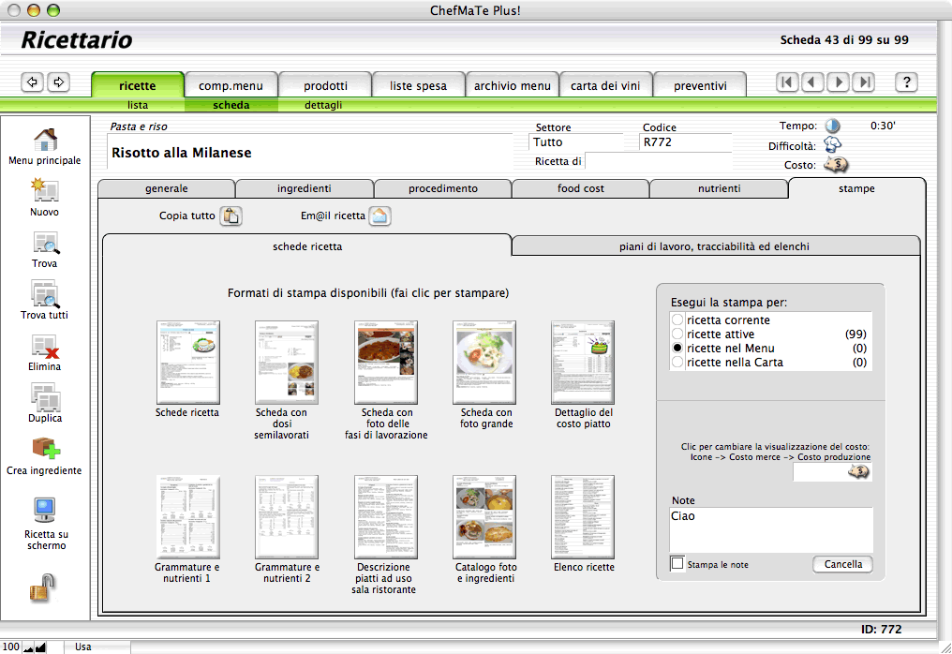952x654 pixels.
Task: Open the ingredienti recipe tab
Action: (305, 188)
